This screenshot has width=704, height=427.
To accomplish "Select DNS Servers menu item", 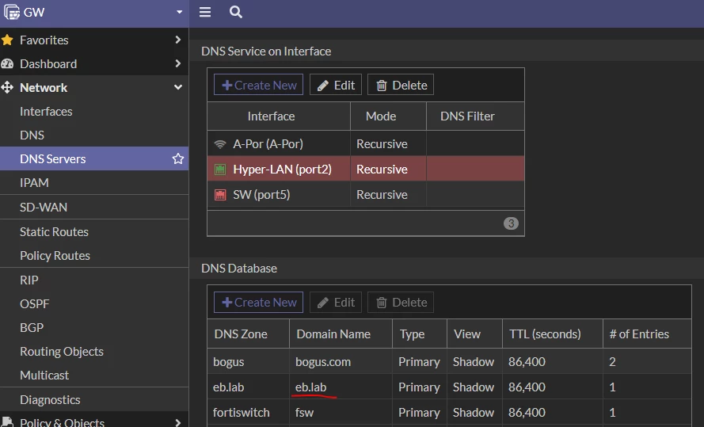I will (x=94, y=158).
